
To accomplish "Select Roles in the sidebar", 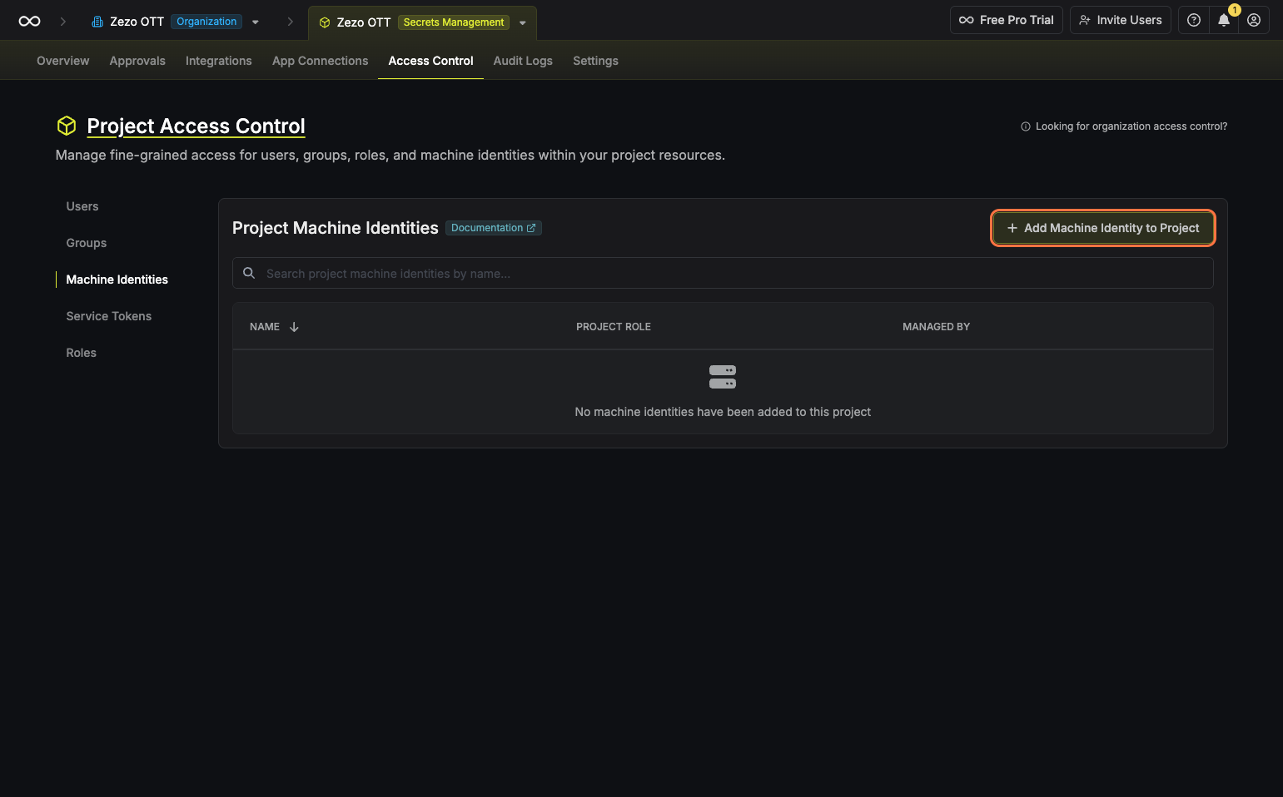I will tap(81, 353).
